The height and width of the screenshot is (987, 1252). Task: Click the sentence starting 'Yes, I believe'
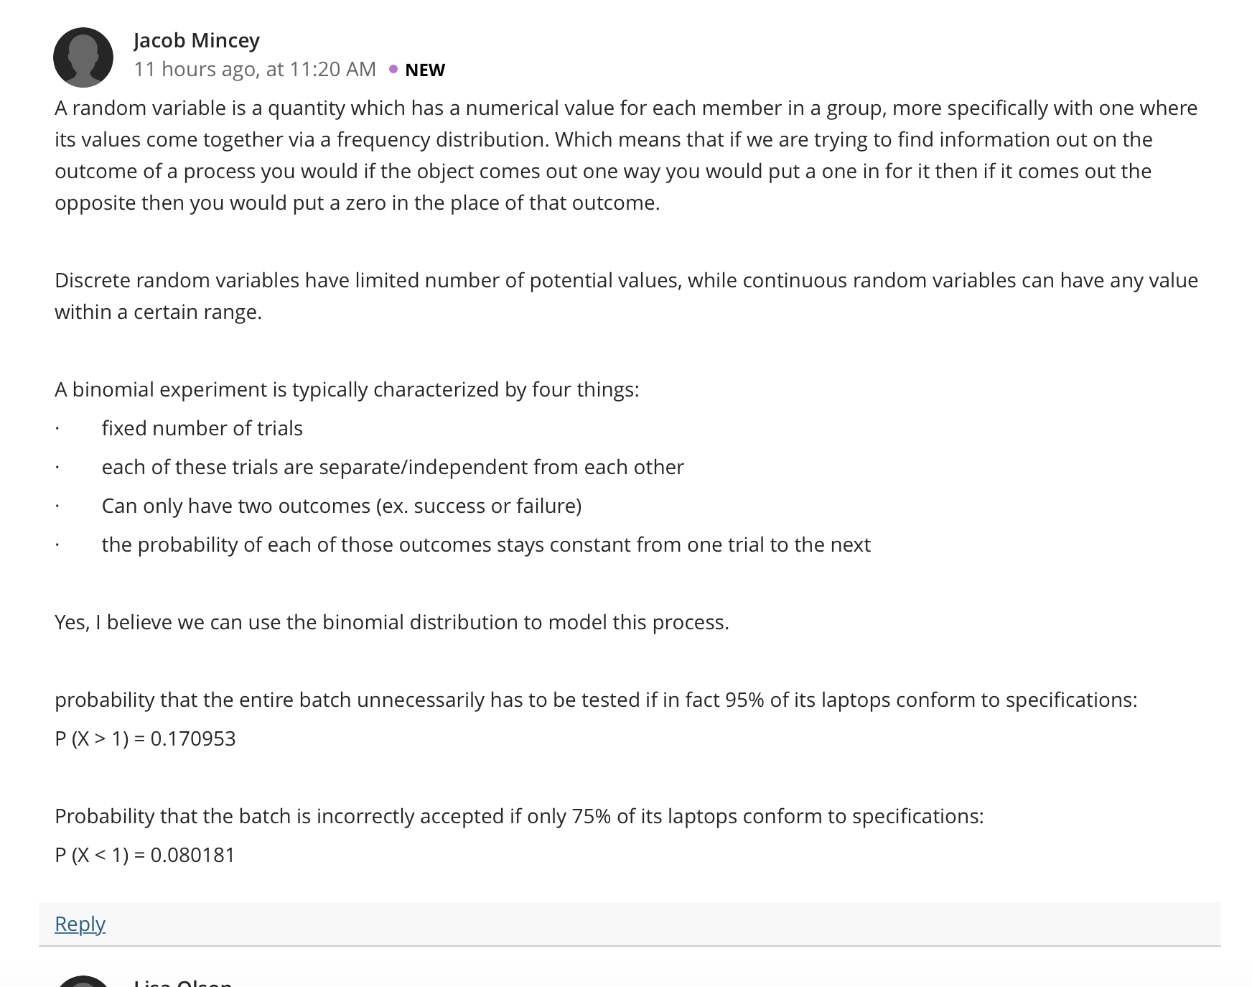pyautogui.click(x=392, y=622)
